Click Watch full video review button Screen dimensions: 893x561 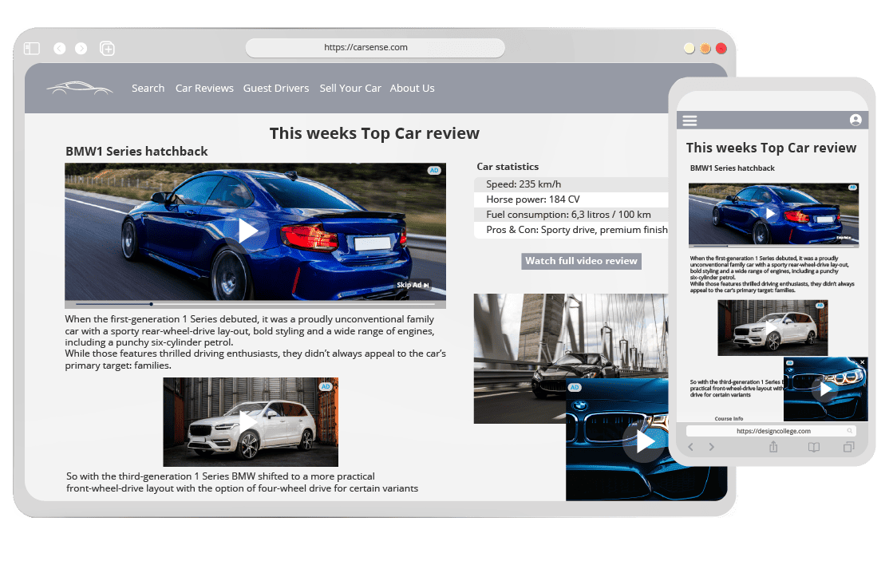point(581,261)
